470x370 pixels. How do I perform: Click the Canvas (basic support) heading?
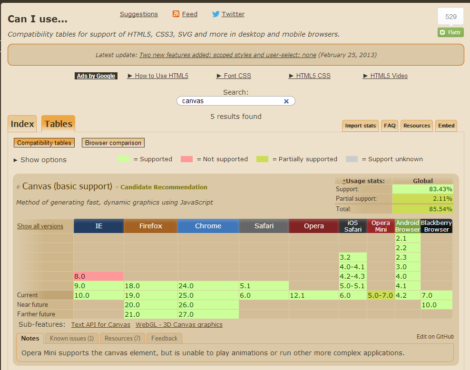(67, 186)
